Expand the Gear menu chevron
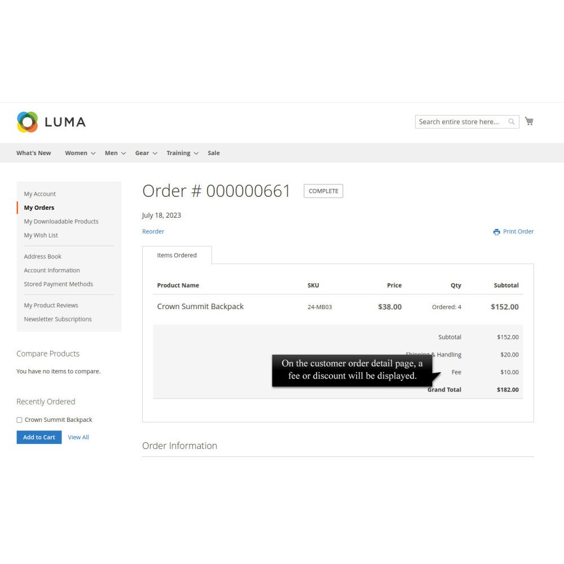The height and width of the screenshot is (564, 564). tap(155, 153)
